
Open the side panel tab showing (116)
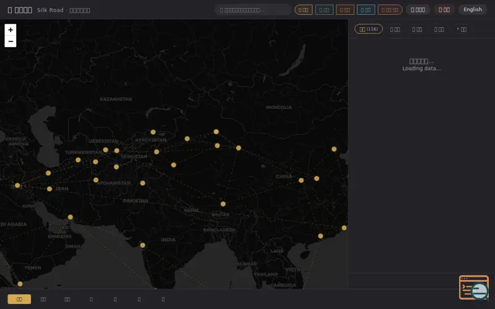(x=368, y=29)
